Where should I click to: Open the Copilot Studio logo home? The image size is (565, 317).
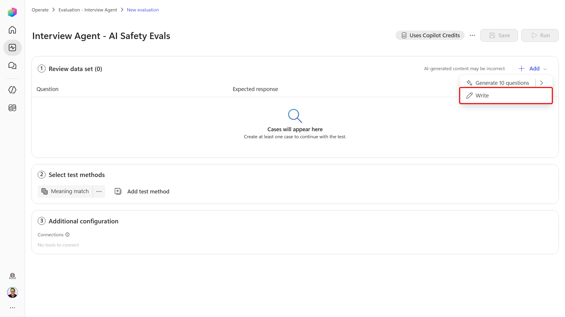pyautogui.click(x=12, y=12)
